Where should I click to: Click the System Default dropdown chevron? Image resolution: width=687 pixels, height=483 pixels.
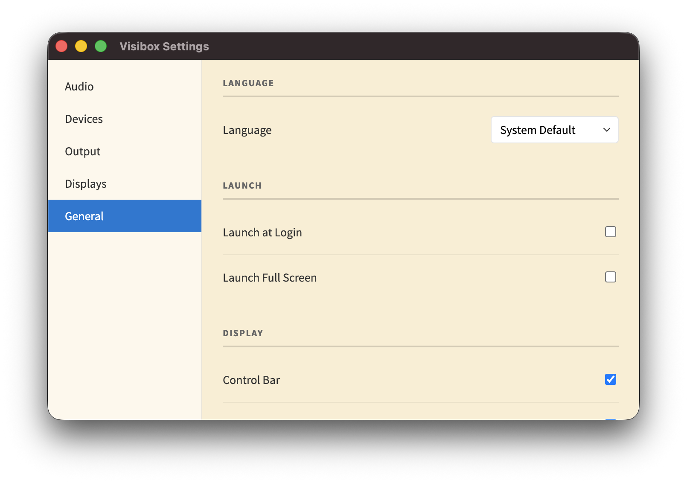tap(607, 130)
